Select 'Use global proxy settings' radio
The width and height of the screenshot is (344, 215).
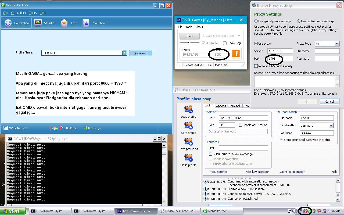coord(256,21)
